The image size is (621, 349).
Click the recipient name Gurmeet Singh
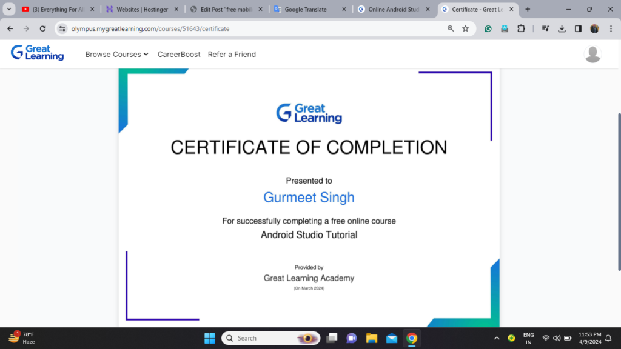309,198
